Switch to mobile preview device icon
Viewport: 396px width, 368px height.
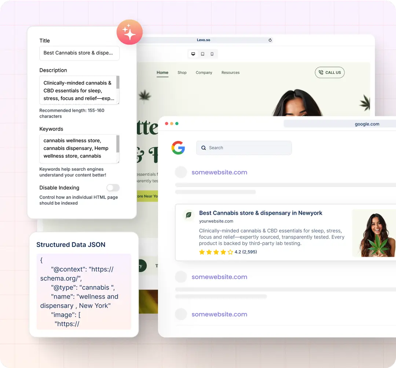(x=212, y=54)
